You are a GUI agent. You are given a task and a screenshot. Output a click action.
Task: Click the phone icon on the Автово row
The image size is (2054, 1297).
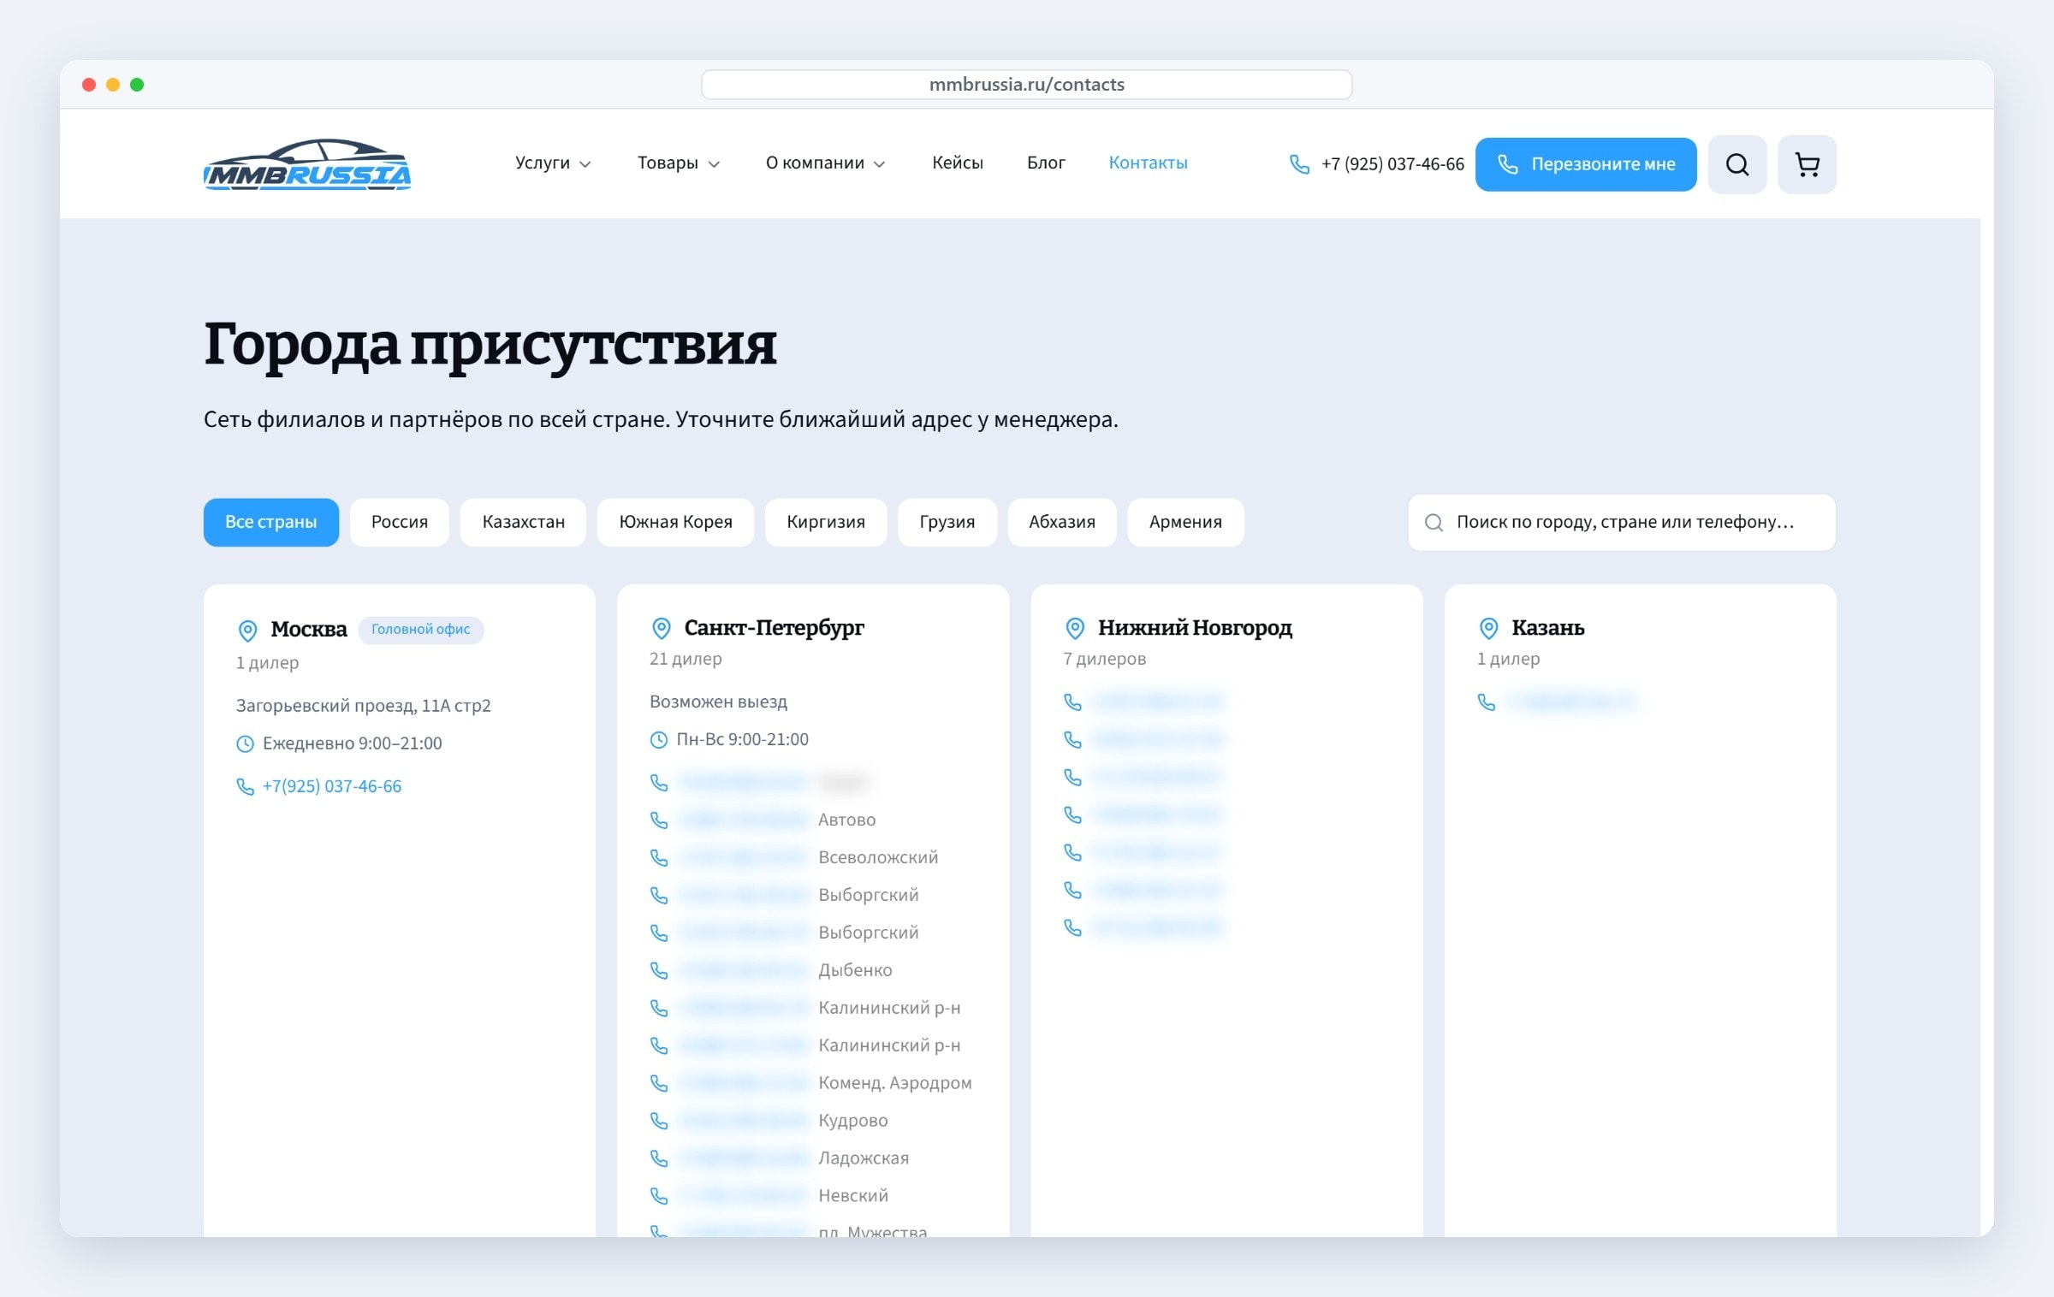659,820
